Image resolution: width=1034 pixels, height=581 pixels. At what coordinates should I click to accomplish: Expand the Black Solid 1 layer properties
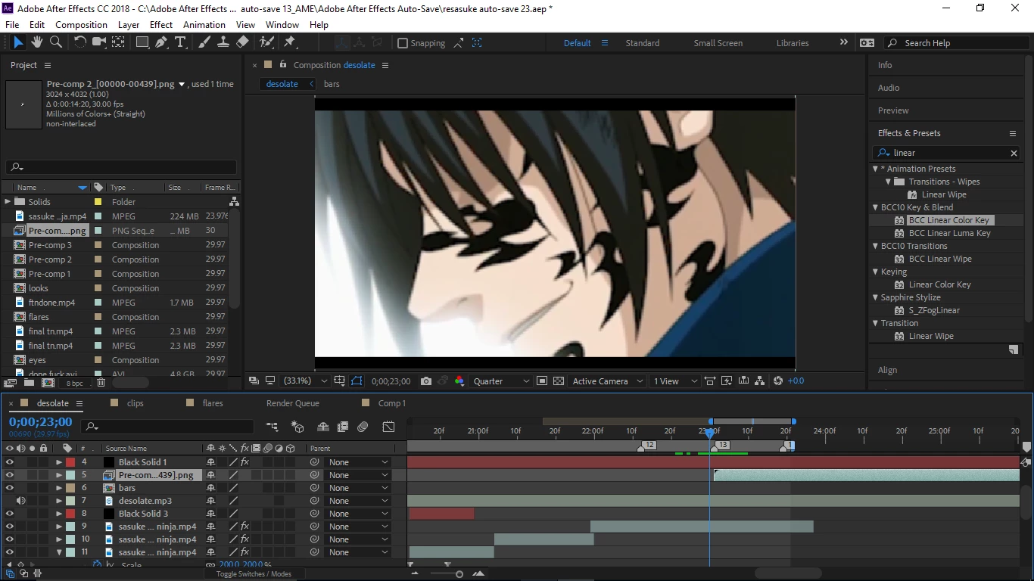[58, 462]
